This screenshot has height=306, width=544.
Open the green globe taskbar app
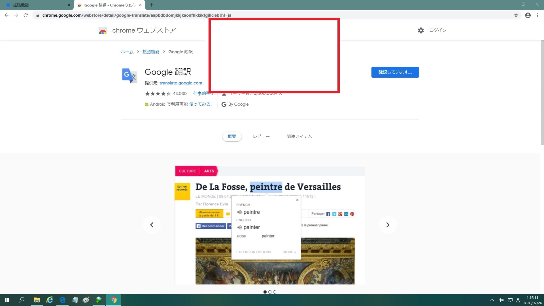[x=99, y=300]
